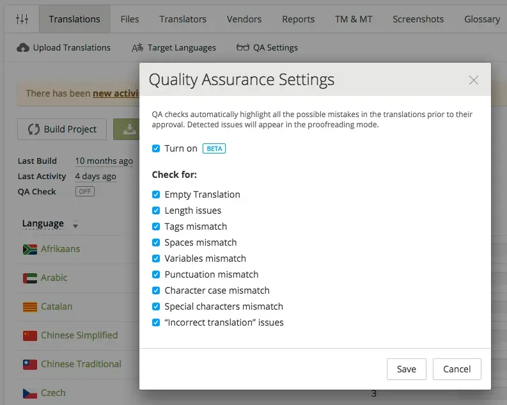Toggle the Punctuation mismatch checkbox
The height and width of the screenshot is (405, 507).
[156, 274]
